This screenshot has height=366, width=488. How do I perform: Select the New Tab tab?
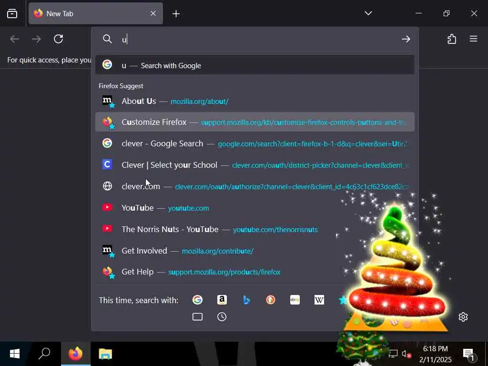[x=95, y=13]
